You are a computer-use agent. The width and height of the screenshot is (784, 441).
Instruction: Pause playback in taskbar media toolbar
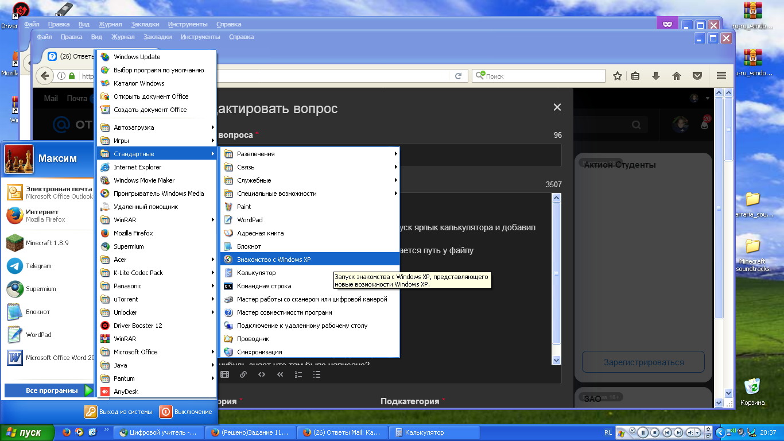[x=643, y=432]
